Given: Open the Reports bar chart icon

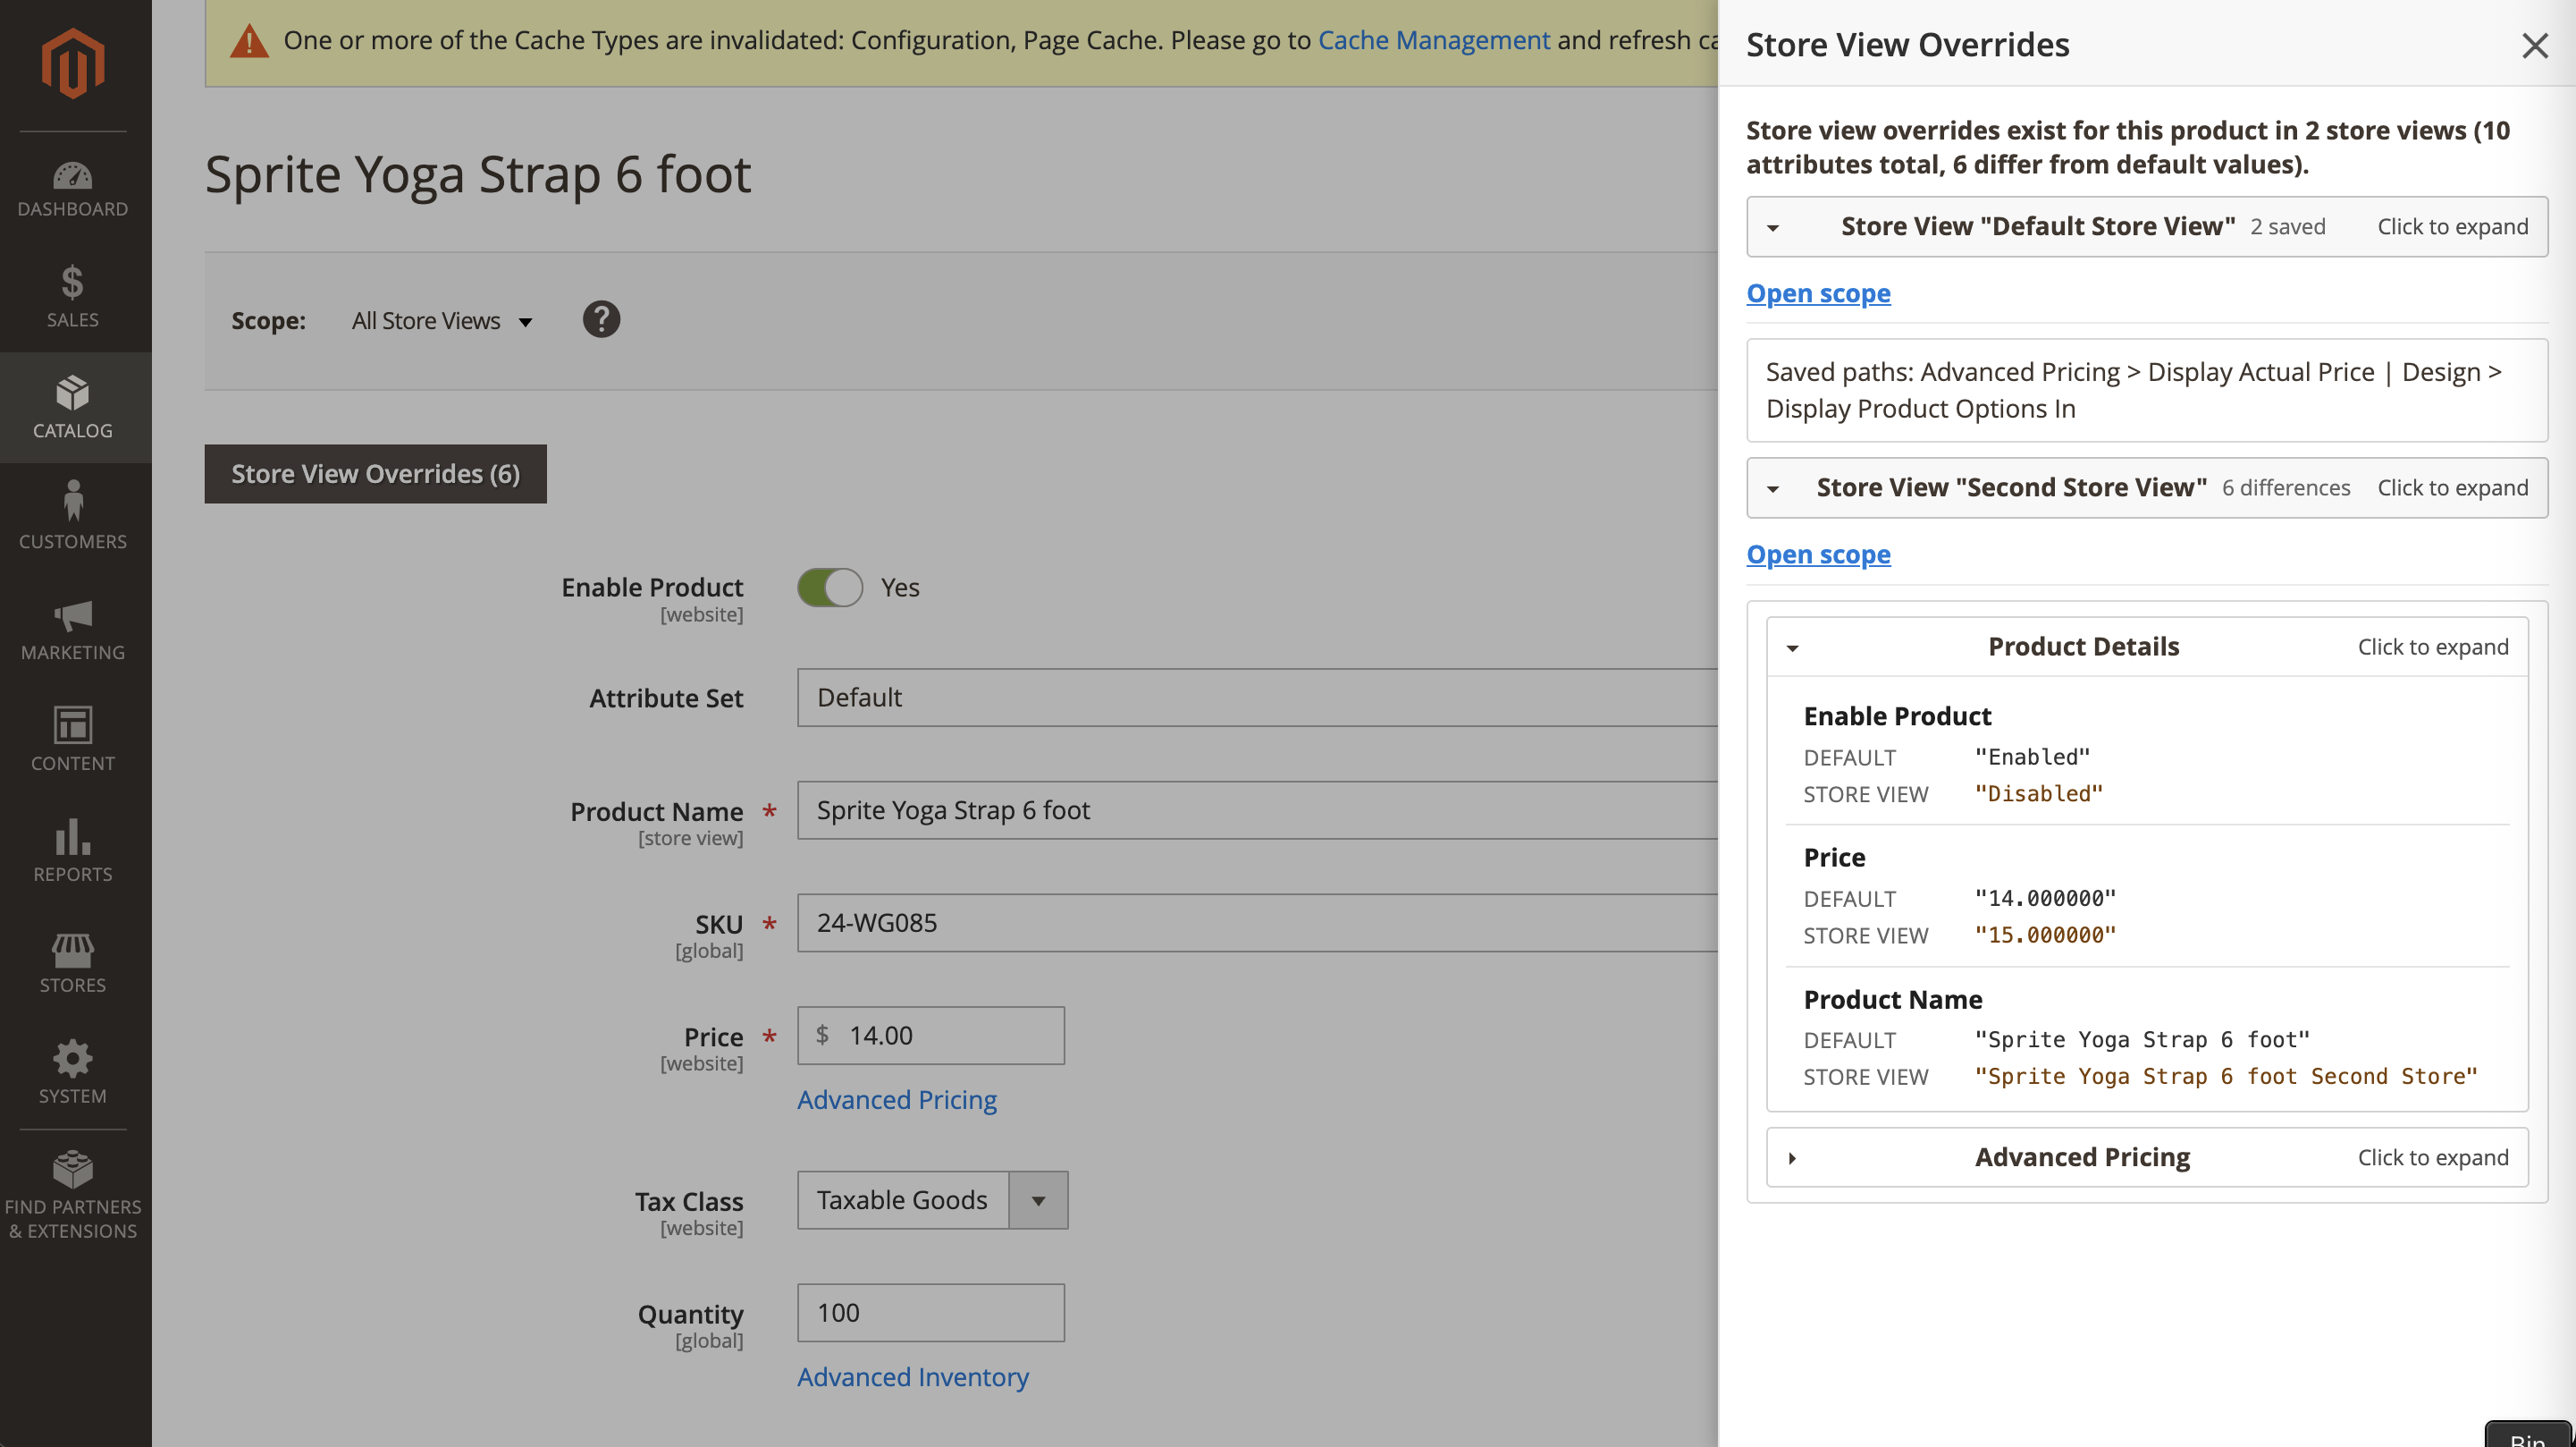Looking at the screenshot, I should coord(73,836).
